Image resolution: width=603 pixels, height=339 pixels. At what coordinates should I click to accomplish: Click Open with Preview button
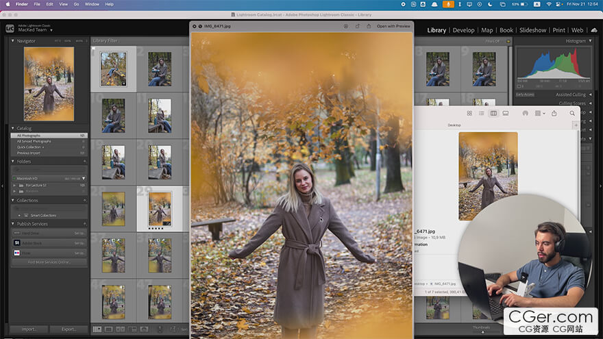click(x=393, y=26)
